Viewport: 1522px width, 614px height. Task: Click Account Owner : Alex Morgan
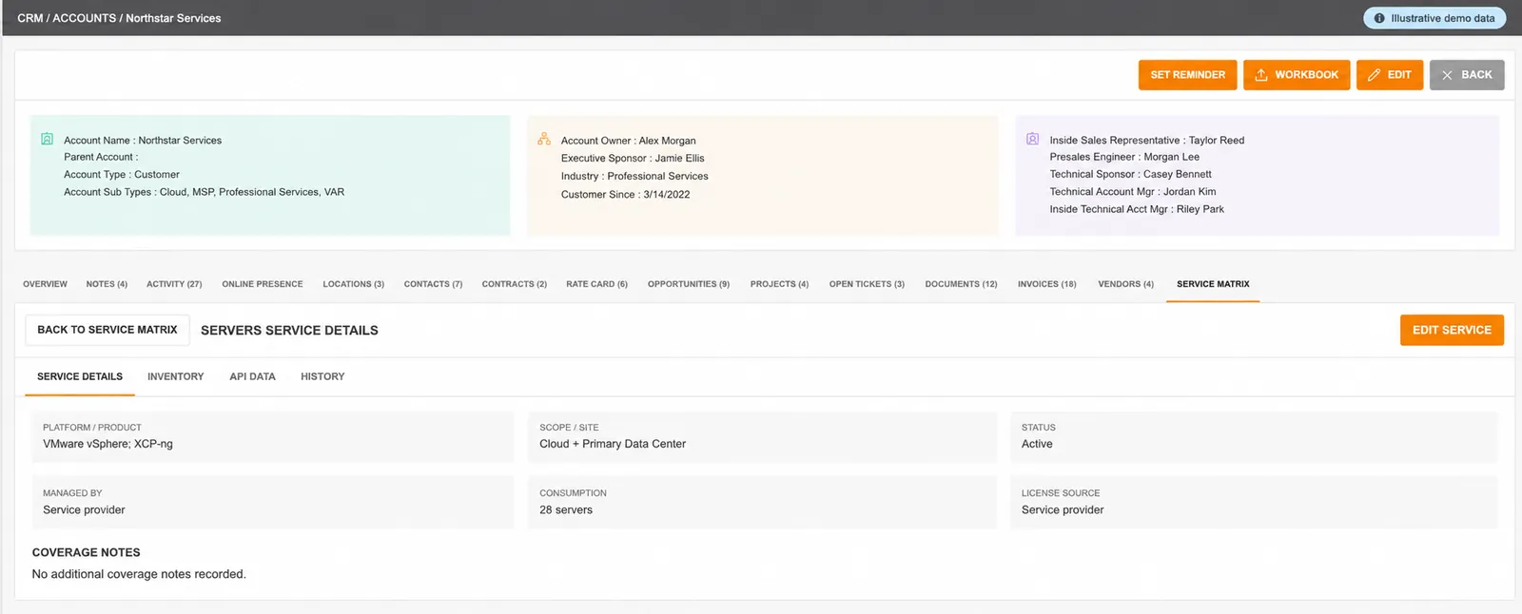tap(628, 141)
